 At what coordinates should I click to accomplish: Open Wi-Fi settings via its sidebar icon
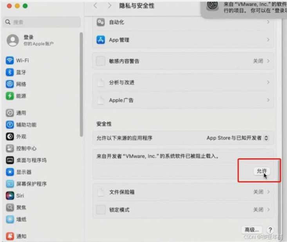pyautogui.click(x=9, y=60)
